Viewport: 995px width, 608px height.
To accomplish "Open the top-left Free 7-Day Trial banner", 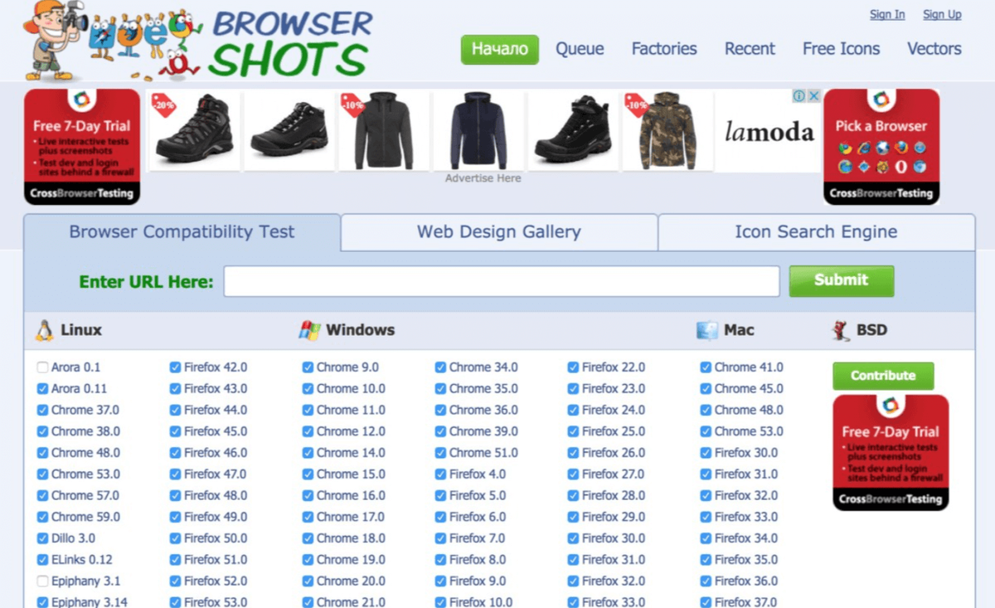I will coord(82,147).
